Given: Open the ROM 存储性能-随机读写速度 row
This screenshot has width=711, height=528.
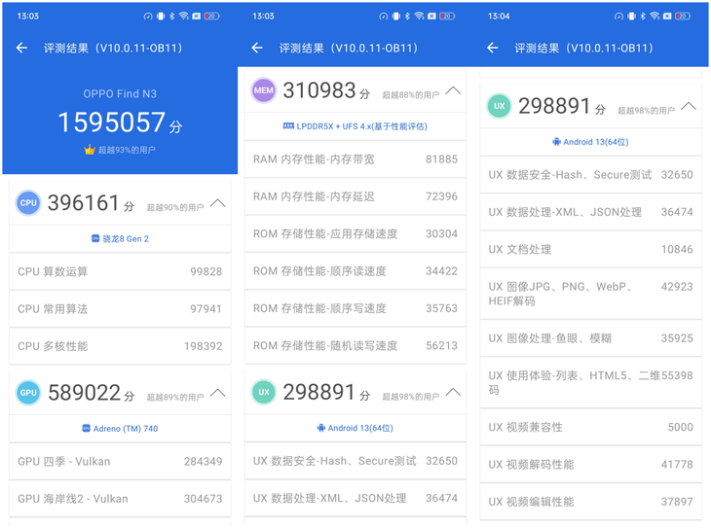Looking at the screenshot, I should 355,345.
